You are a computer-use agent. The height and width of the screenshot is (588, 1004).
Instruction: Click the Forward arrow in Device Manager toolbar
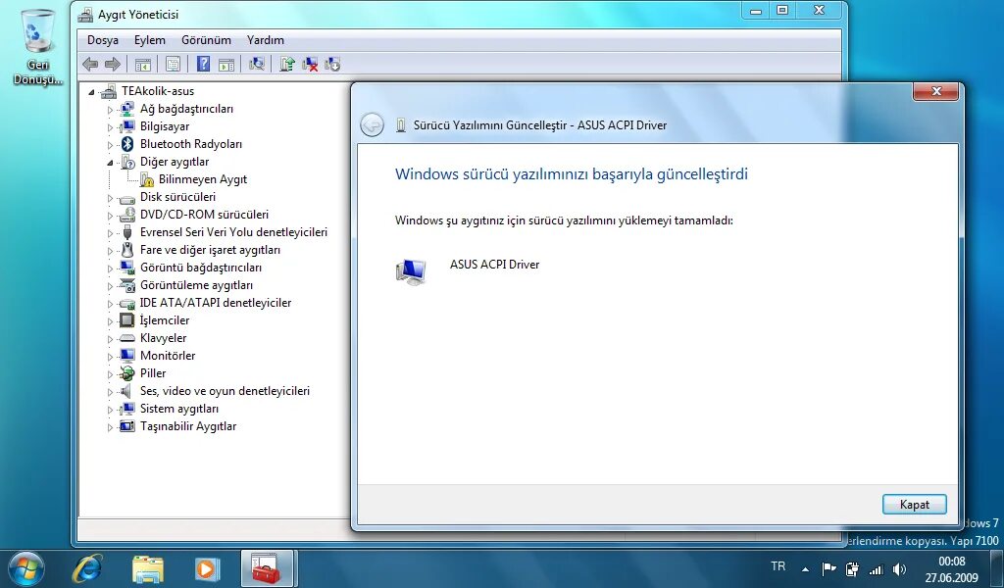(x=113, y=64)
